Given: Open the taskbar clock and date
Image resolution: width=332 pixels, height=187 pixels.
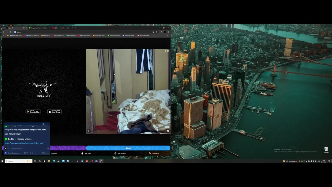Looking at the screenshot, I should coord(323,161).
